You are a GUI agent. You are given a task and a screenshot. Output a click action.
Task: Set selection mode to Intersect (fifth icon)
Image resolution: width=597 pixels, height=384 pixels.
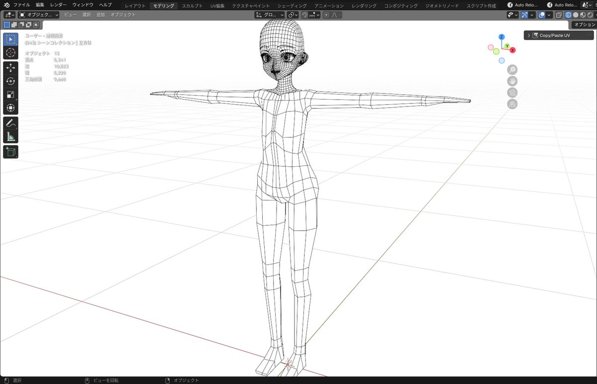coord(36,24)
